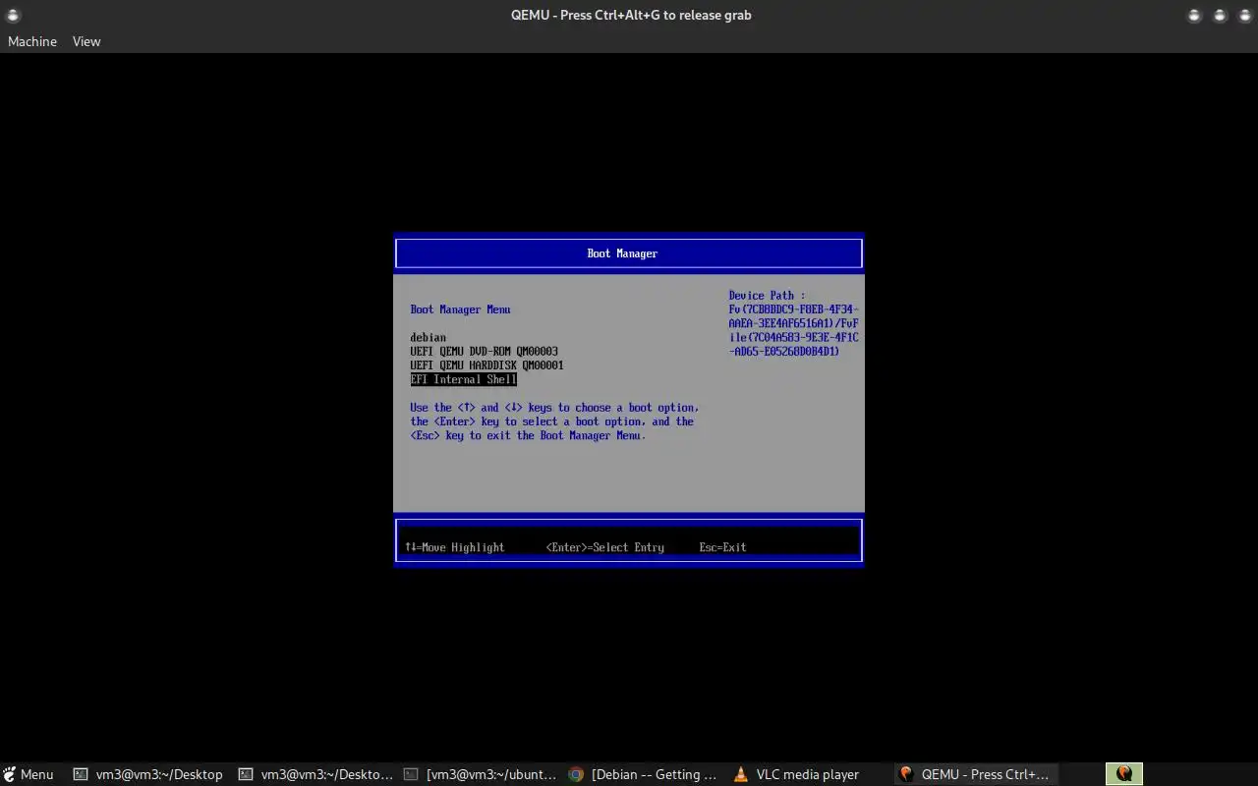Click the Chrome icon in taskbar

click(x=576, y=774)
